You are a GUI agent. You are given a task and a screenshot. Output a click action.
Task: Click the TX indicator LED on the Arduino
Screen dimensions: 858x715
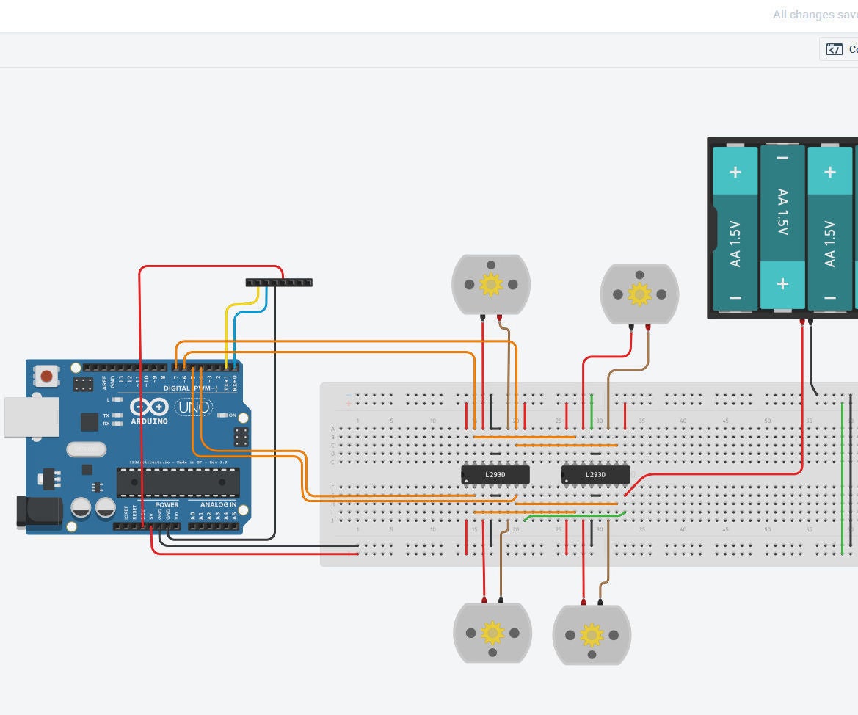click(117, 415)
